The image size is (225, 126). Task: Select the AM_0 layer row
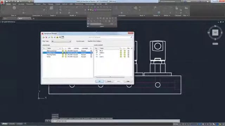(x=113, y=51)
